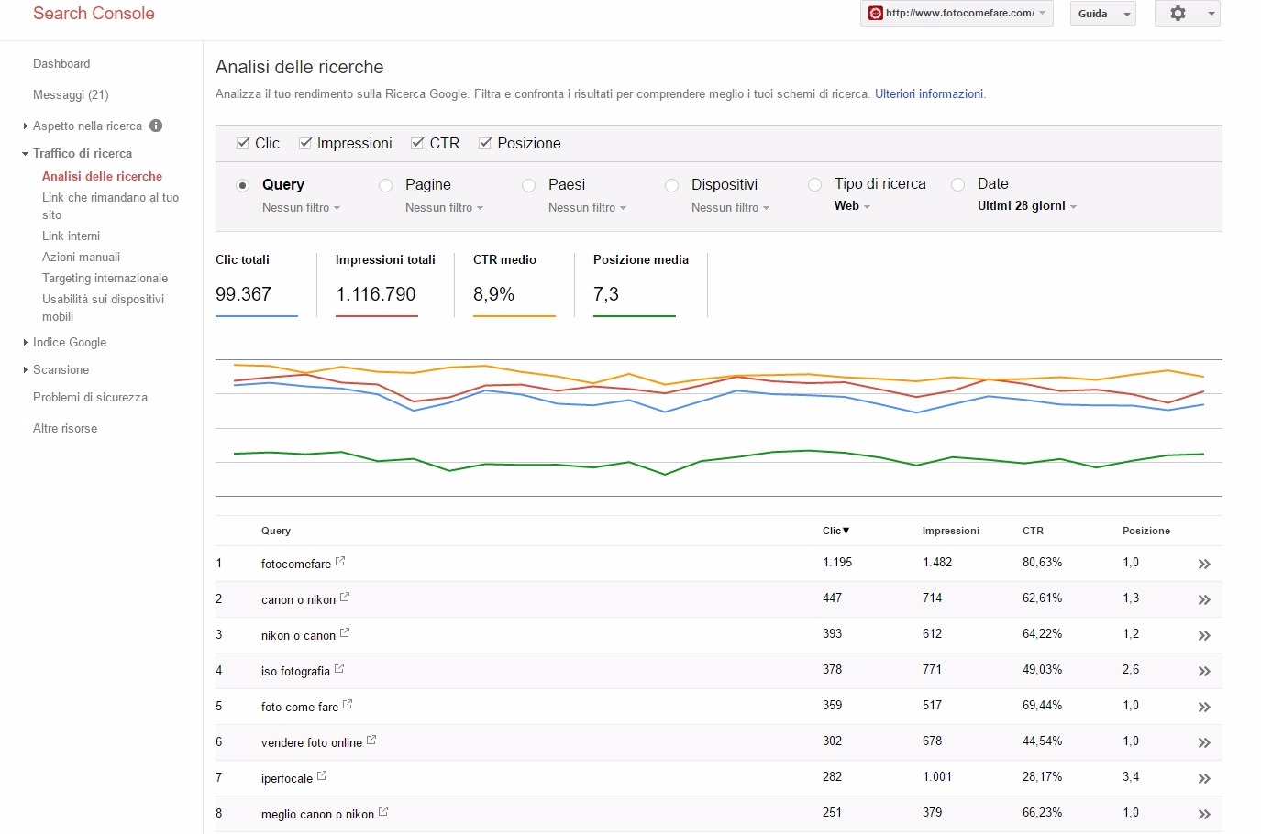Sort table by CTR column header
This screenshot has height=834, width=1261.
click(x=1033, y=531)
